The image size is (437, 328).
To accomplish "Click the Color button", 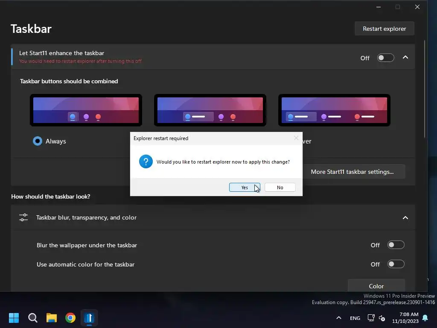I will coord(376,286).
